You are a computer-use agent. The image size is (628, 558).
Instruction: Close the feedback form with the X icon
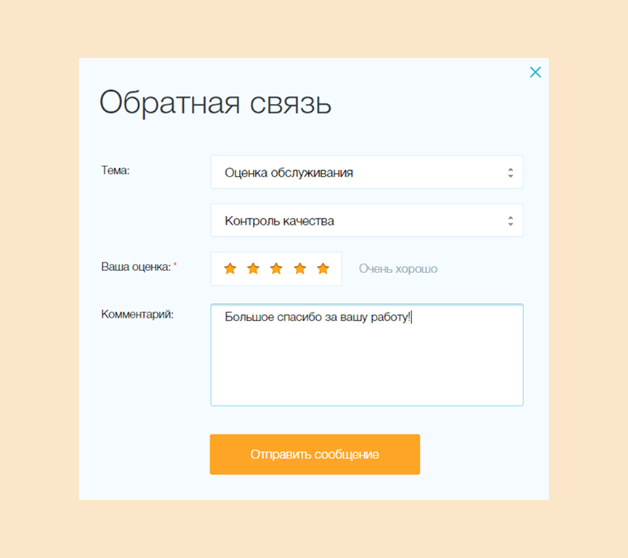click(536, 72)
